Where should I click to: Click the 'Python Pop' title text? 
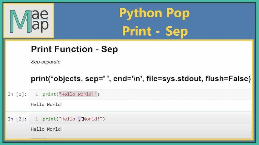coord(154,14)
